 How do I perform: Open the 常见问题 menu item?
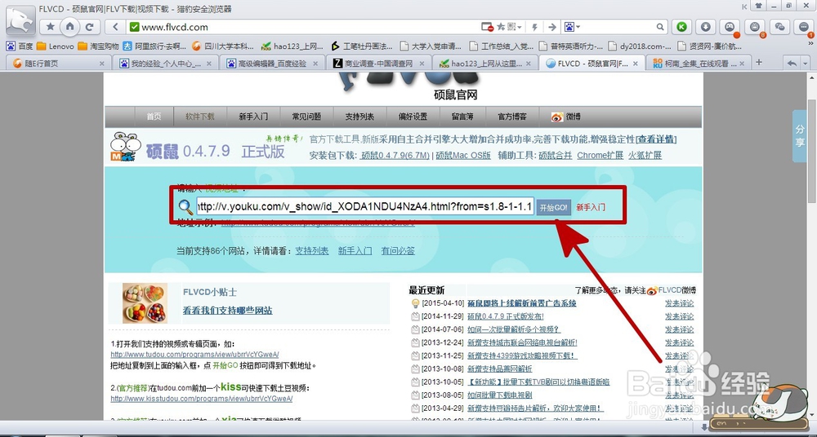point(306,117)
